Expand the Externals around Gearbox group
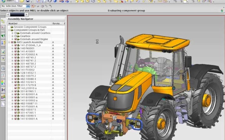225x140 pixels. [13, 33]
